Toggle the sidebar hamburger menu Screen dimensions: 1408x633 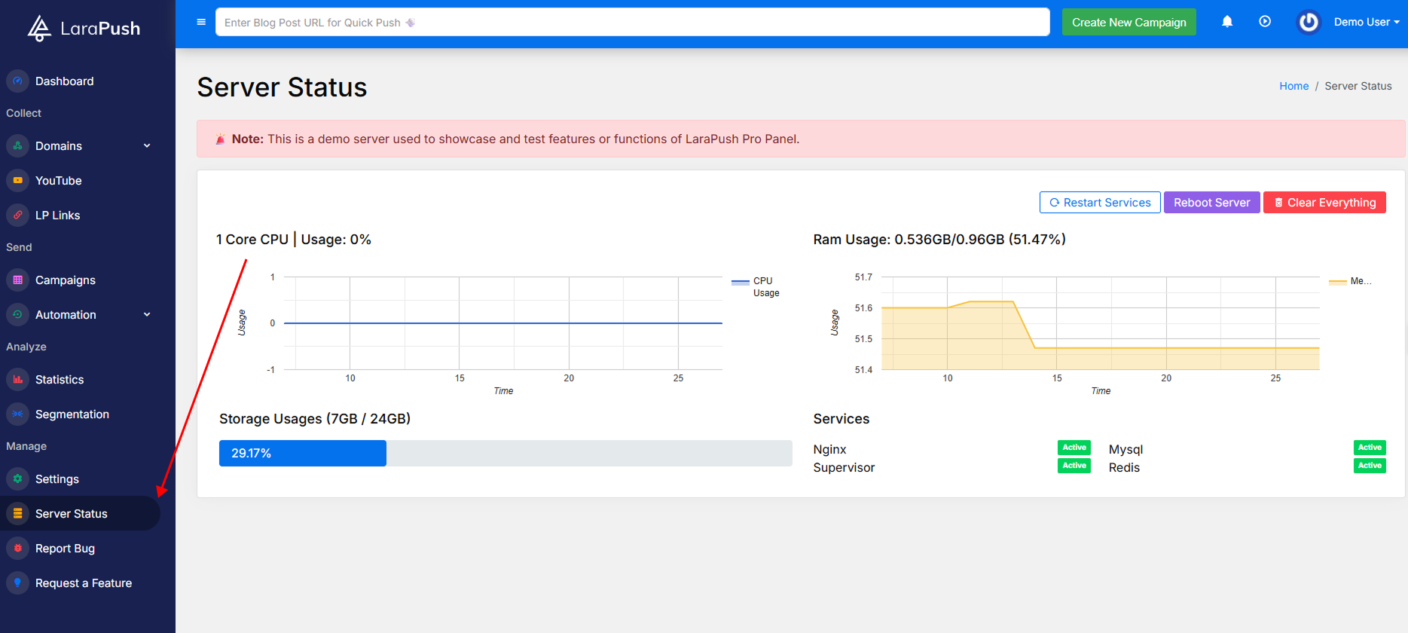[x=201, y=22]
